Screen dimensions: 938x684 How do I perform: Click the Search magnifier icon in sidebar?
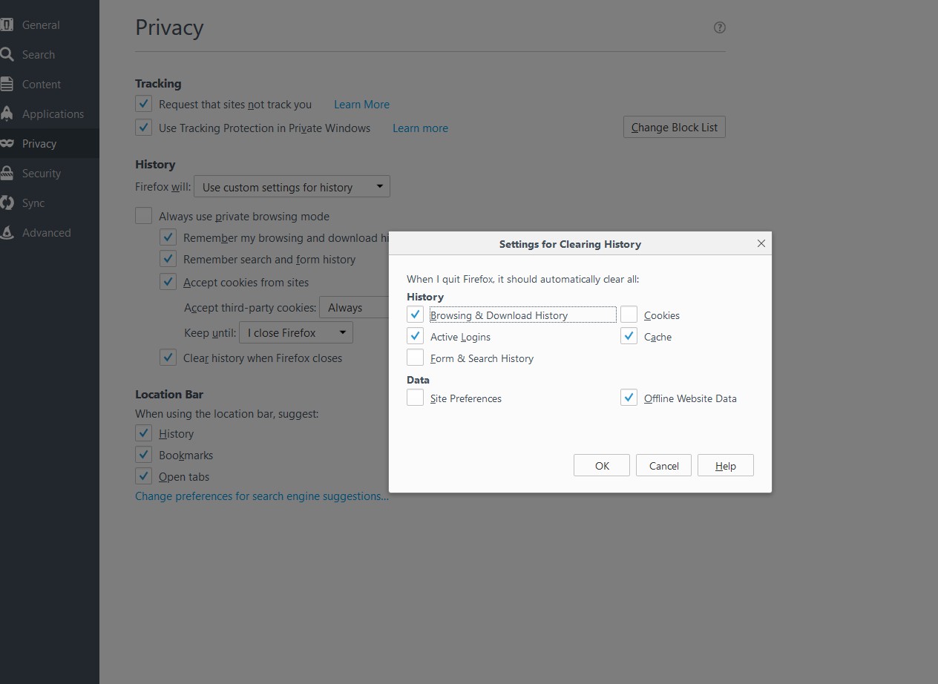tap(7, 55)
